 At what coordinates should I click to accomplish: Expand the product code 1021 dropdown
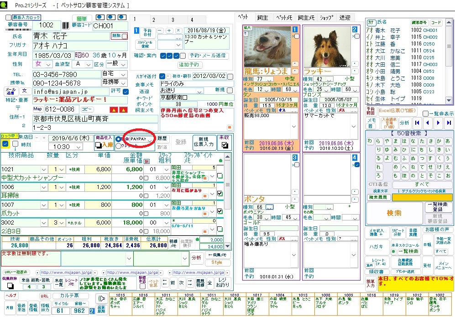coord(44,169)
